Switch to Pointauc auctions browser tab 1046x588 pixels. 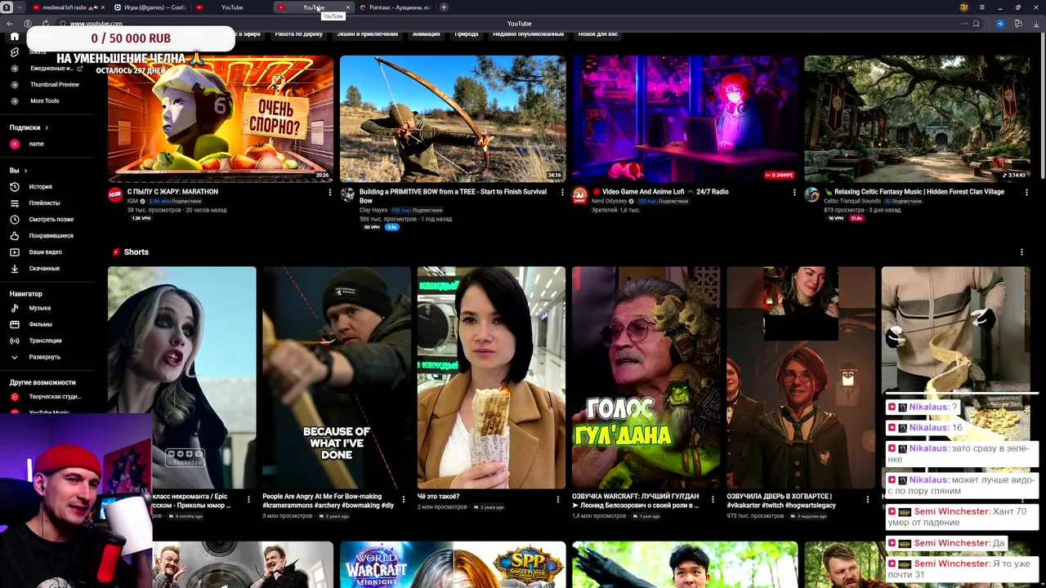396,7
